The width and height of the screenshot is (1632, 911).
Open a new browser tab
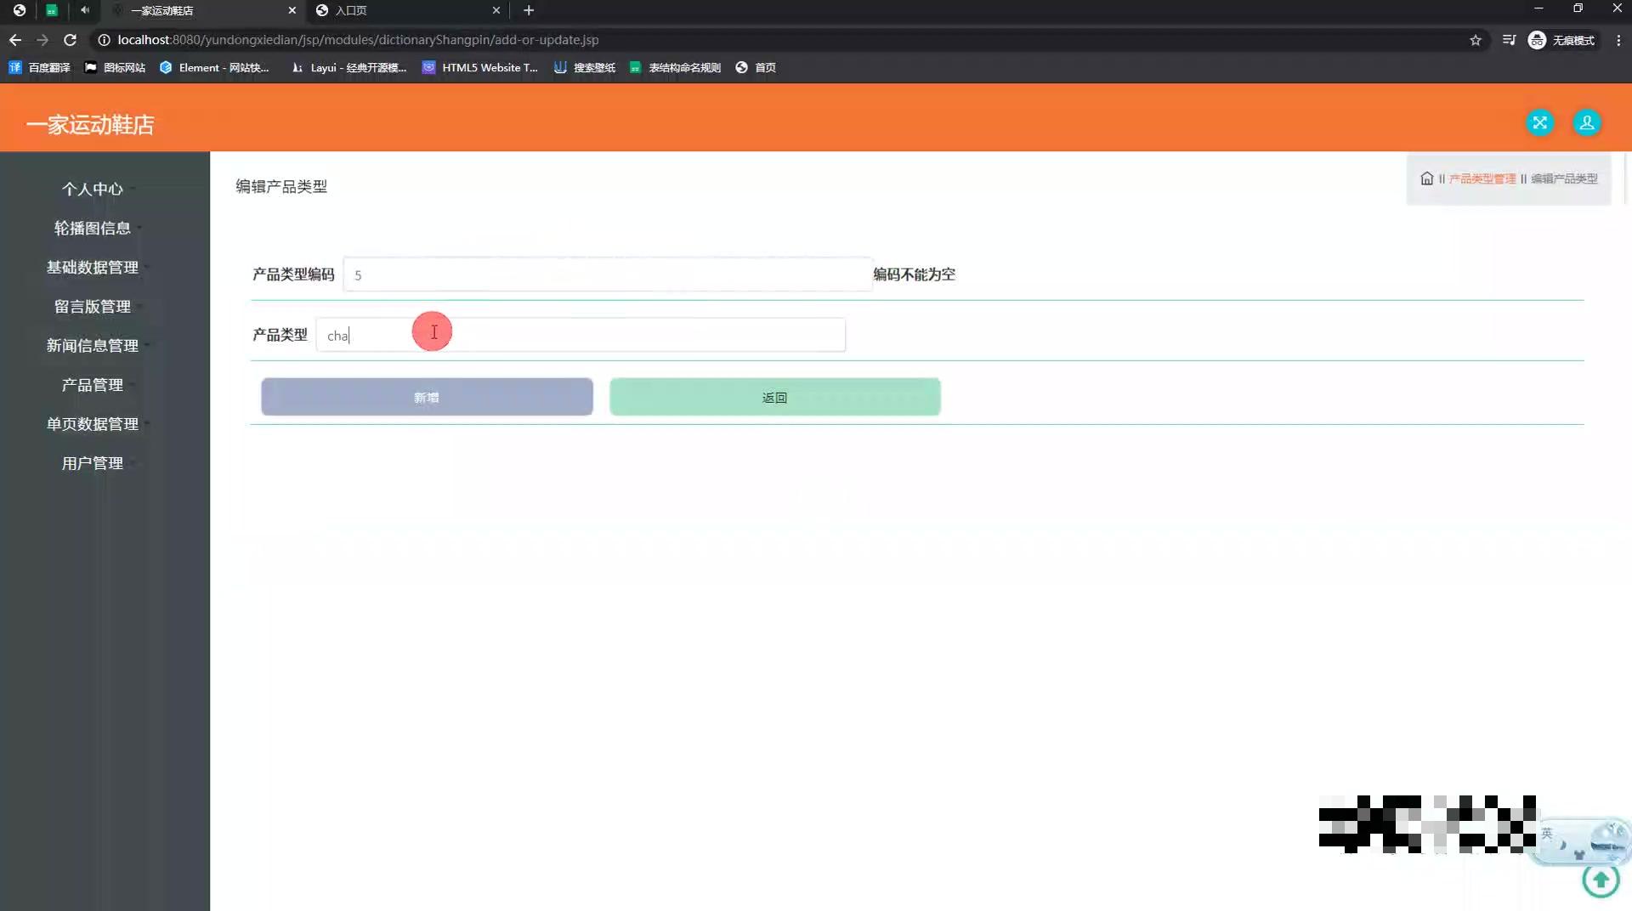[x=529, y=10]
